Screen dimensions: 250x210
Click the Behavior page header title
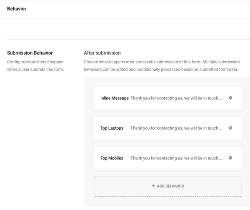point(17,9)
